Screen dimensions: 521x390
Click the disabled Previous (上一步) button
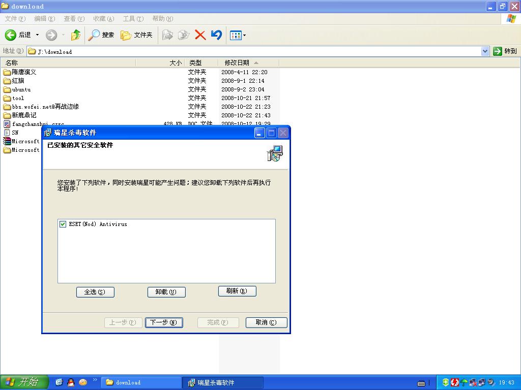point(123,322)
